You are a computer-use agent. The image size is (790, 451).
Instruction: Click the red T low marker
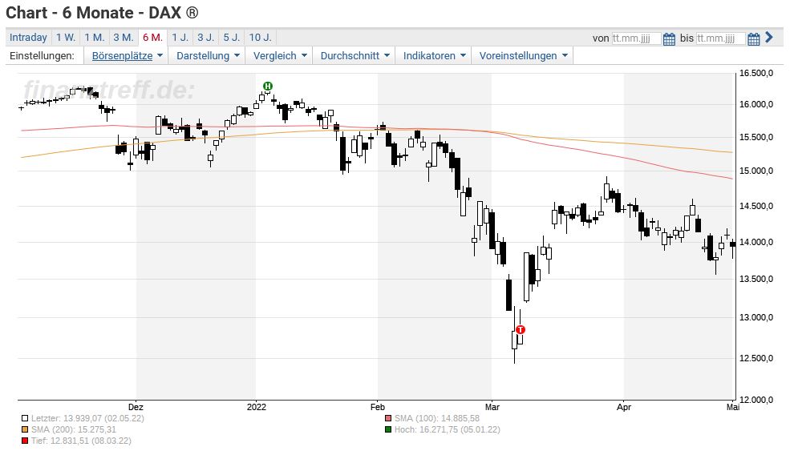pos(521,330)
